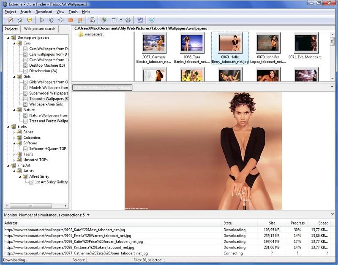Image resolution: width=338 pixels, height=265 pixels.
Task: Open the Tools menu
Action: [x=74, y=12]
